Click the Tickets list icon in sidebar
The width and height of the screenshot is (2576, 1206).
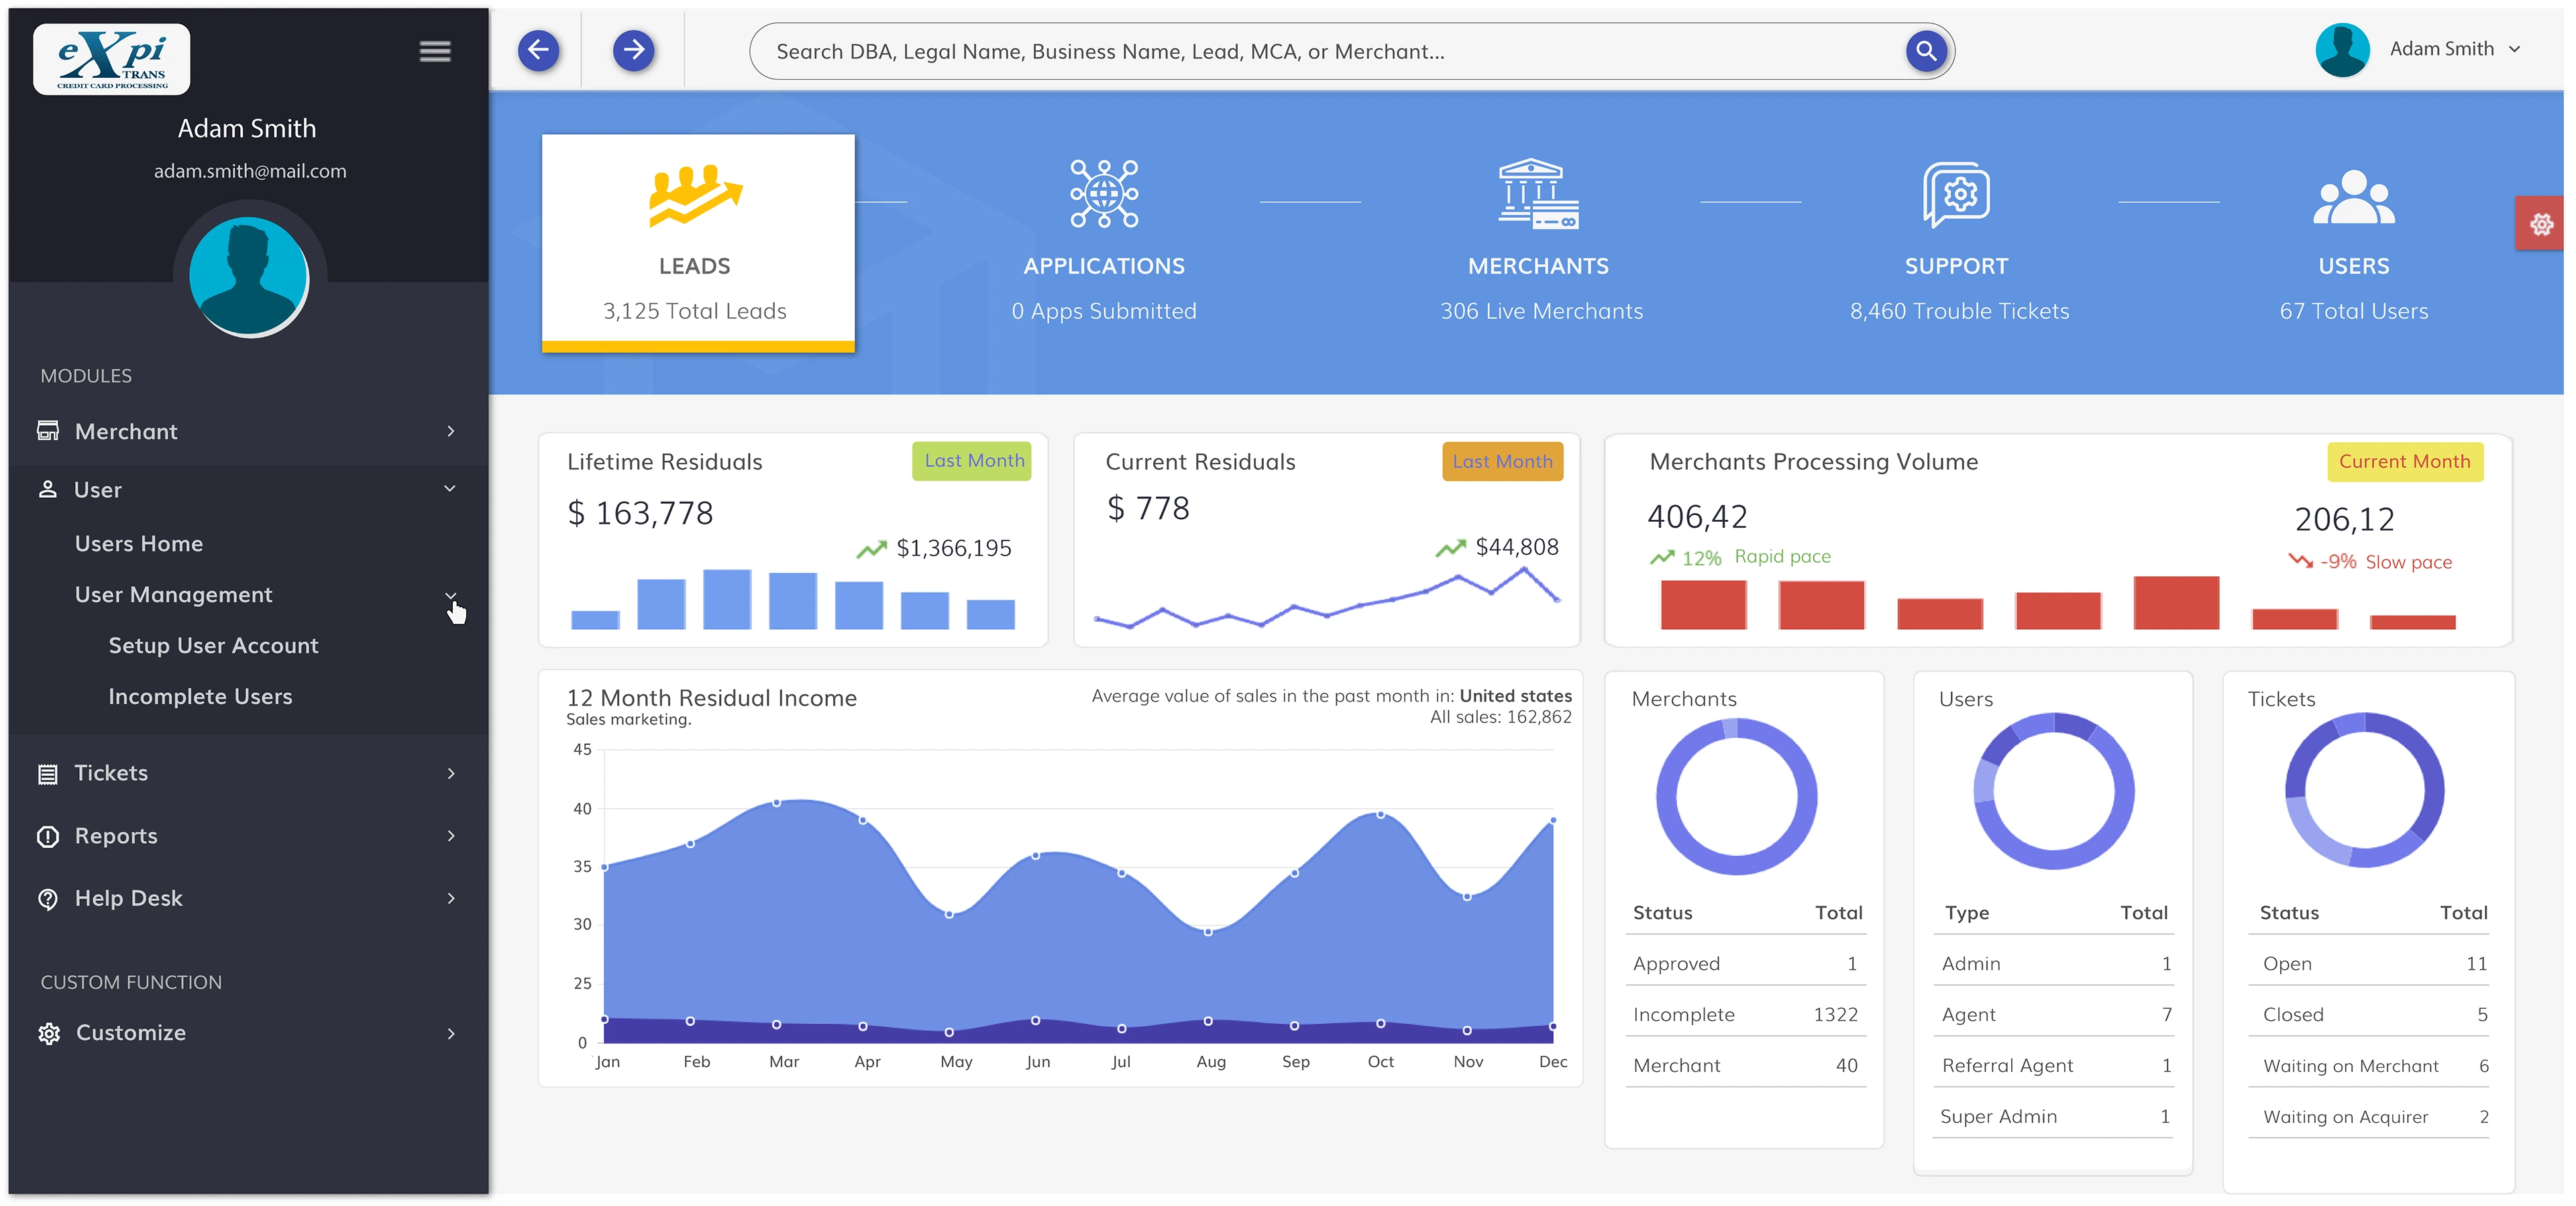pyautogui.click(x=47, y=774)
